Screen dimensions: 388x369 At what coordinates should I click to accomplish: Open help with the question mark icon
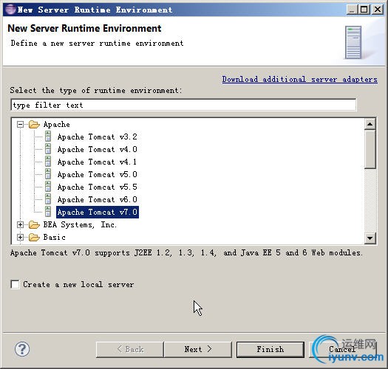coord(22,349)
